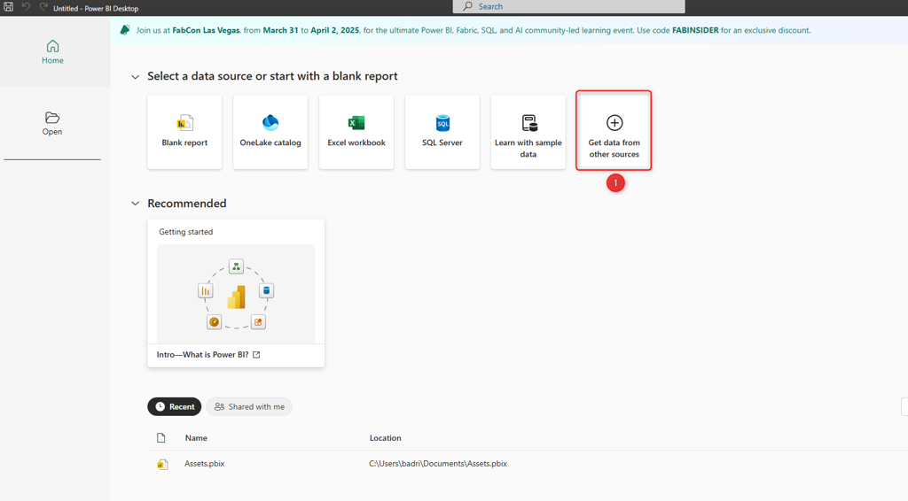908x501 pixels.
Task: Open the OneLake catalog tile
Action: (x=270, y=132)
